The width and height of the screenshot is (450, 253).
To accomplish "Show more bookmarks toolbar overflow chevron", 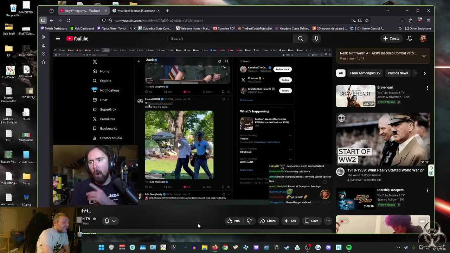I will [400, 28].
